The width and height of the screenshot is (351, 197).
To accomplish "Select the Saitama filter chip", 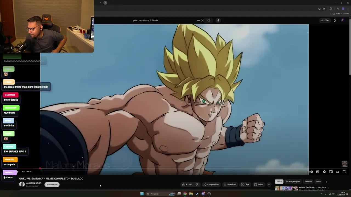I will tap(308, 181).
